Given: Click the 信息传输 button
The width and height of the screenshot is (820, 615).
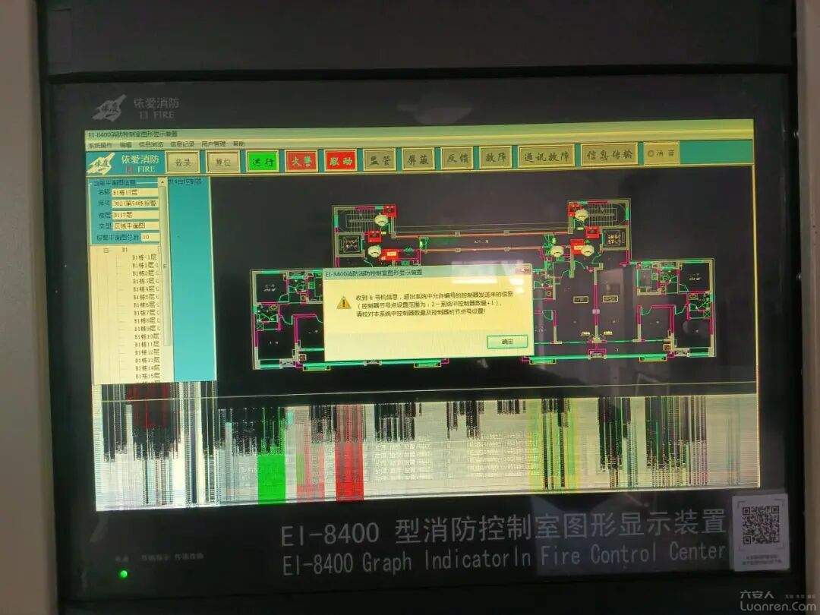Looking at the screenshot, I should coord(609,154).
